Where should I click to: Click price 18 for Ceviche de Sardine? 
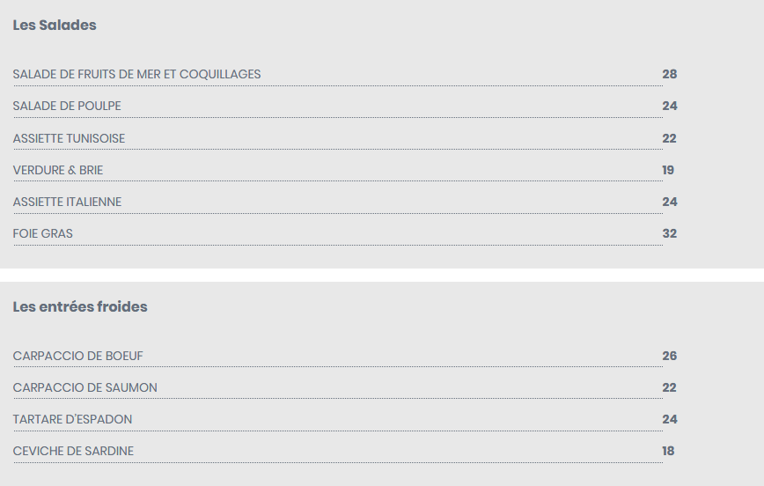[x=668, y=451]
